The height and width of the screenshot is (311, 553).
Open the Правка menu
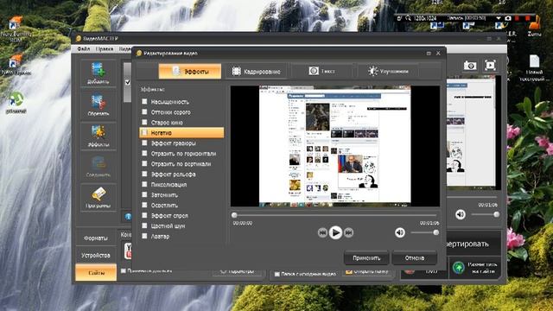pyautogui.click(x=105, y=48)
